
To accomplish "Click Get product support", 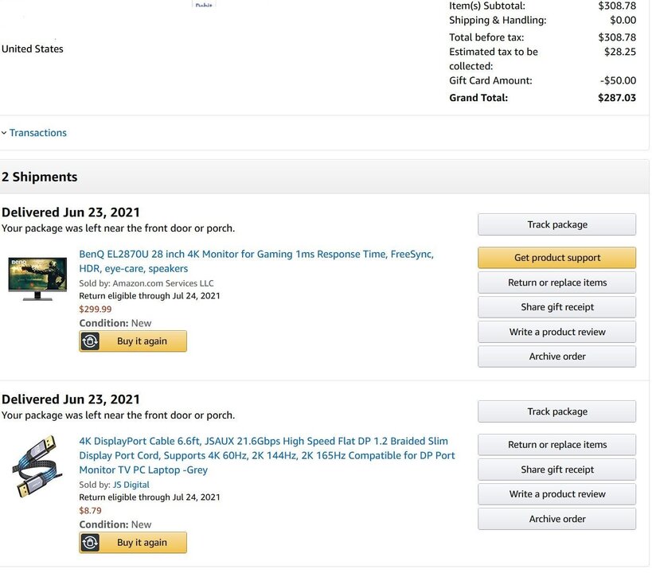I will pyautogui.click(x=556, y=257).
